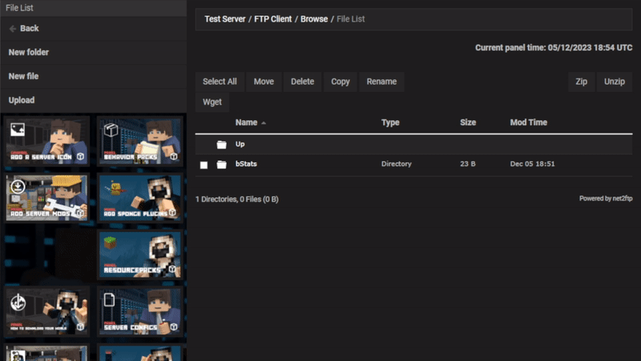Image resolution: width=641 pixels, height=361 pixels.
Task: Choose New folder in sidebar
Action: 94,52
